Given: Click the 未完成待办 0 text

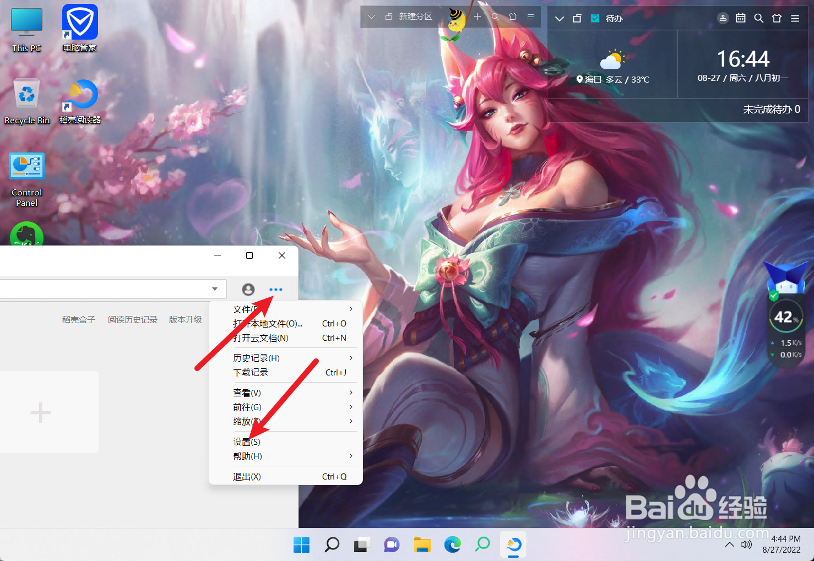Looking at the screenshot, I should (x=772, y=110).
